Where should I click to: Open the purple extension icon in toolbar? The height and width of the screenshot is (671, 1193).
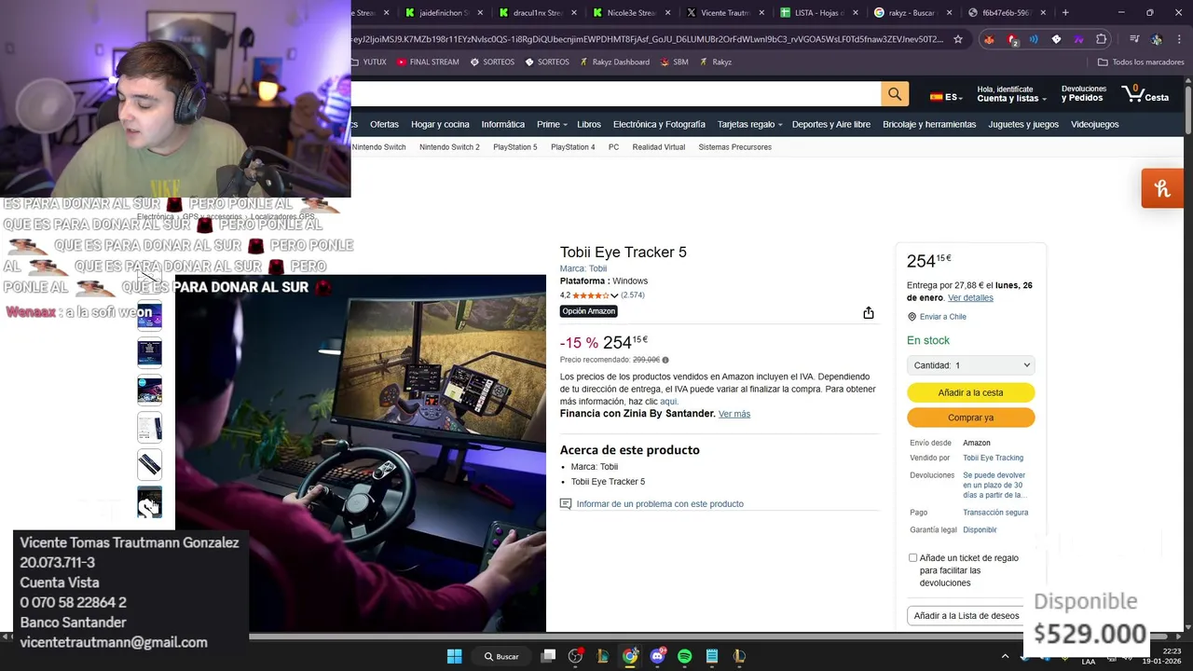point(1078,39)
